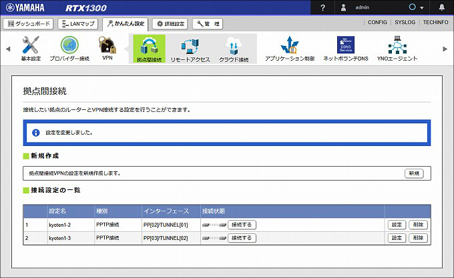Switch to the ダッシュボード tab
The width and height of the screenshot is (454, 278).
click(28, 23)
